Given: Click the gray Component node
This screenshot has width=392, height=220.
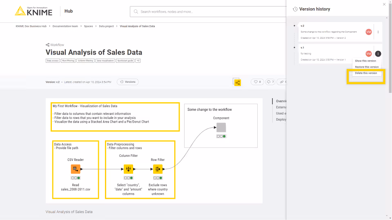Looking at the screenshot, I should pos(221,128).
